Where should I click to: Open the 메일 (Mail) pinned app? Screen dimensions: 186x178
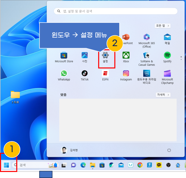(x=167, y=39)
